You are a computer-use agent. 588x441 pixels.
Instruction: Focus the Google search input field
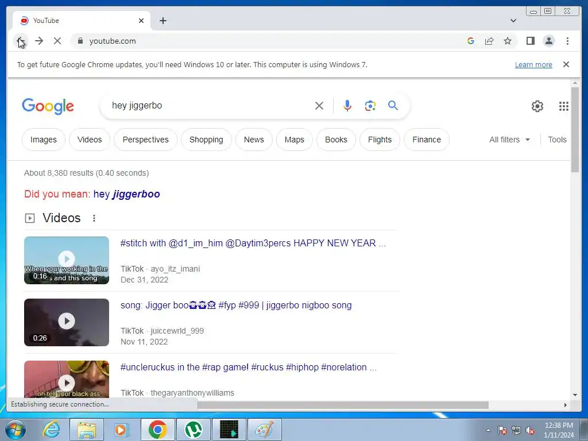pyautogui.click(x=210, y=106)
